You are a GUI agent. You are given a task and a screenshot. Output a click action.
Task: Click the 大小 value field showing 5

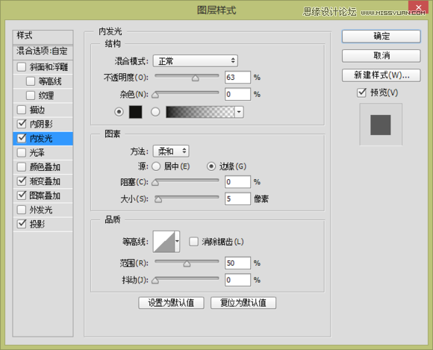point(237,199)
